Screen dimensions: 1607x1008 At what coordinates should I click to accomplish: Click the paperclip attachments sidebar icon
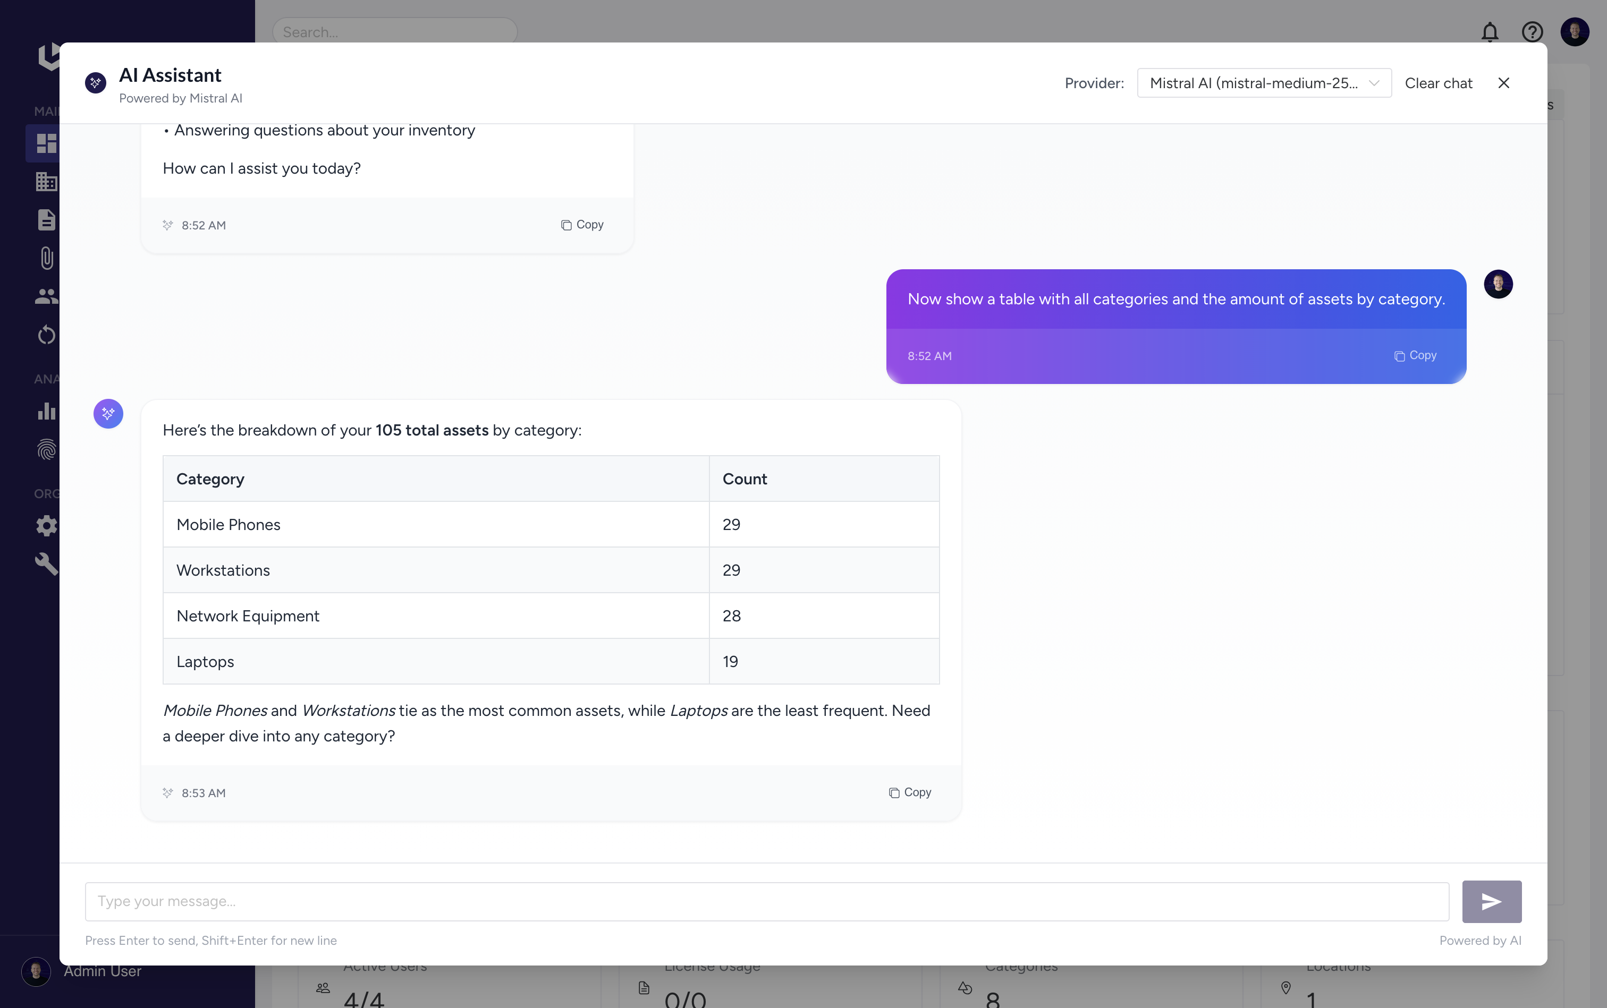coord(46,258)
